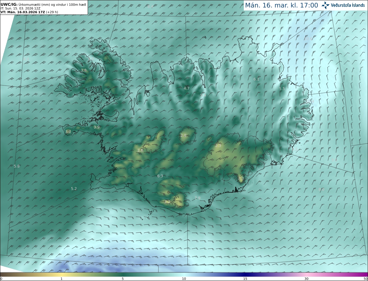
Task: Click the 15 tick label on the color scale
Action: click(245, 279)
